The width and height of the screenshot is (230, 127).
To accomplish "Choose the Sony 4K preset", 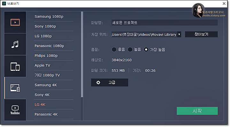I will [x=54, y=95].
